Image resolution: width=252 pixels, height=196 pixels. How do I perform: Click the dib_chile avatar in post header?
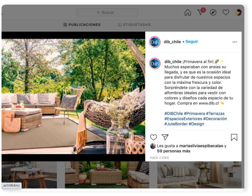(154, 42)
